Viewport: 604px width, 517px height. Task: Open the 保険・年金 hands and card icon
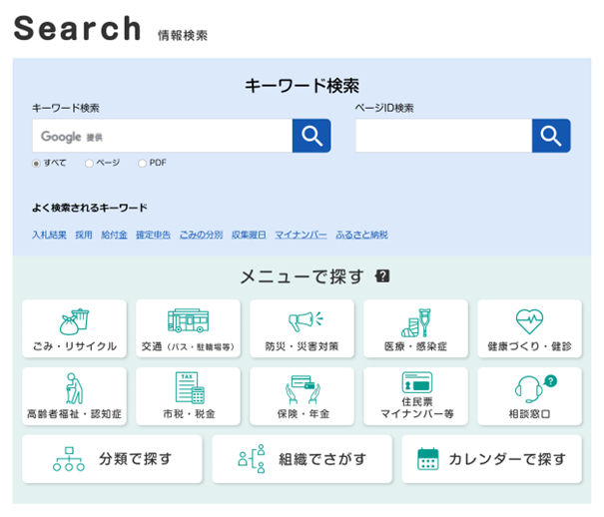(302, 389)
